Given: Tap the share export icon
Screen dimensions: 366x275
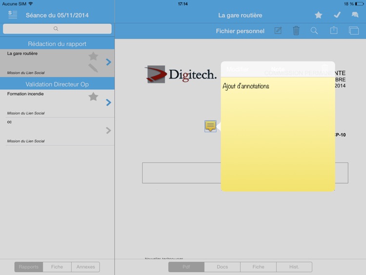Looking at the screenshot, I should pos(334,30).
